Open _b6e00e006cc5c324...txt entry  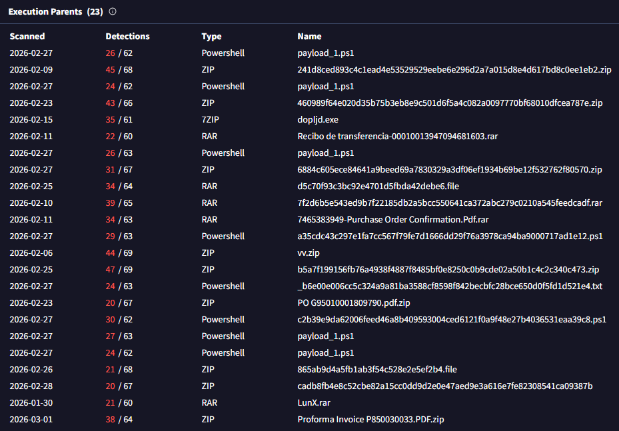coord(450,286)
